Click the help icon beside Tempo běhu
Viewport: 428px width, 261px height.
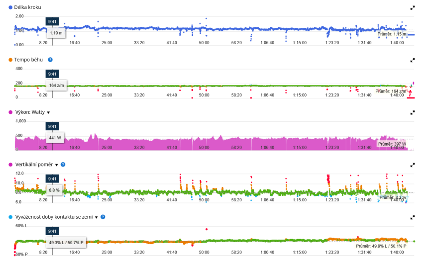(50, 60)
